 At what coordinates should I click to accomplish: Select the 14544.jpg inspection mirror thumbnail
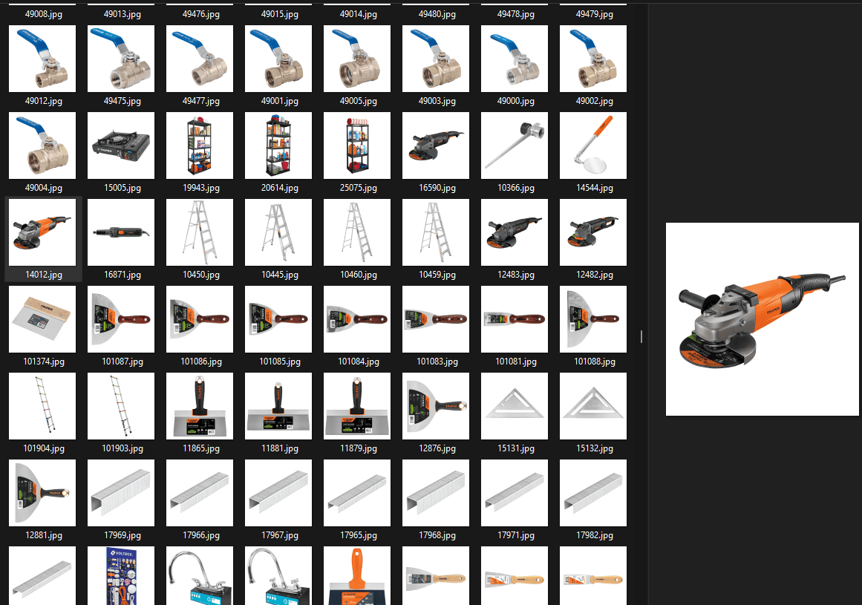[x=593, y=145]
